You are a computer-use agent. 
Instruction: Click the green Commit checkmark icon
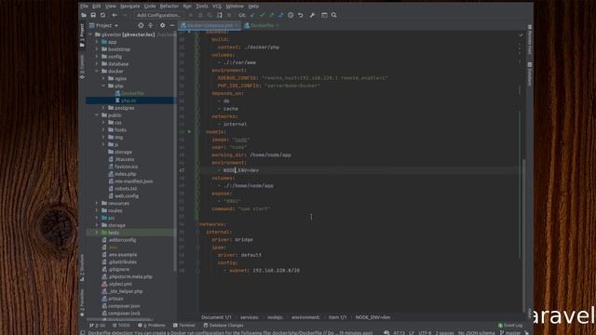[262, 15]
